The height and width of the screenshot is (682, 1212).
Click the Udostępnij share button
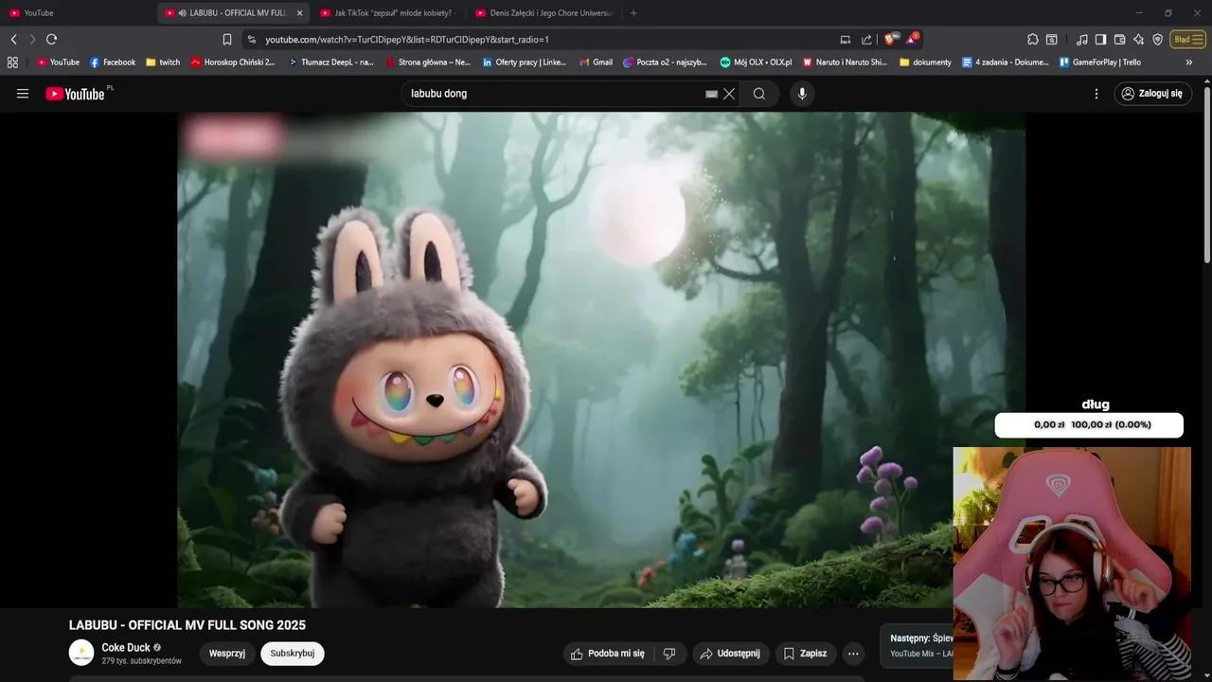point(730,654)
